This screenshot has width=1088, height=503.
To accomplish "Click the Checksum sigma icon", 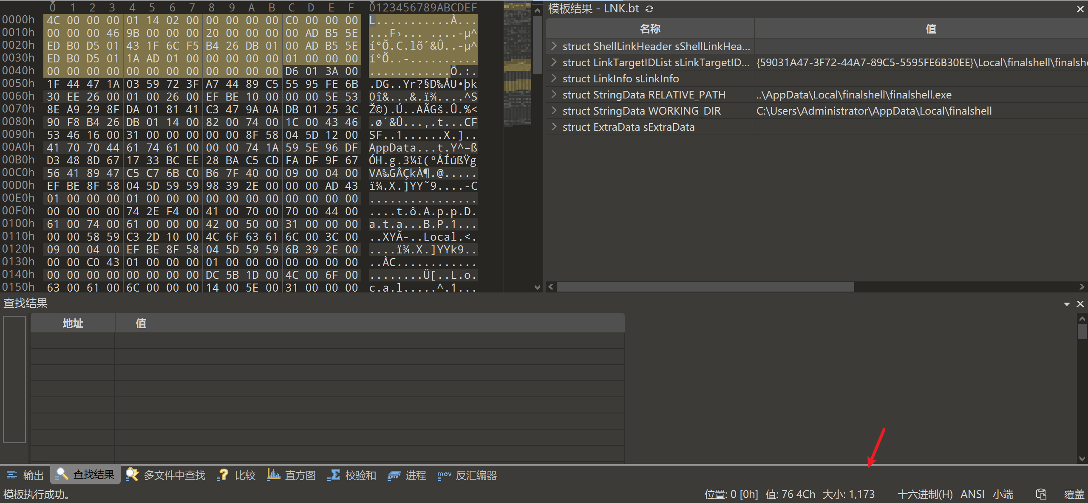I will tap(334, 475).
